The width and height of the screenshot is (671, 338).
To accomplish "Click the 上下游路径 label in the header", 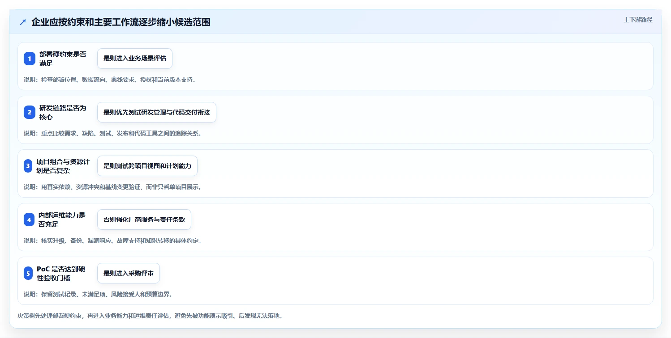I will point(638,20).
